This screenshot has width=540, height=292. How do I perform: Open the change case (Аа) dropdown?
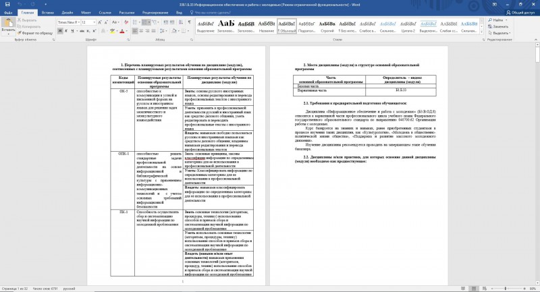[115, 22]
